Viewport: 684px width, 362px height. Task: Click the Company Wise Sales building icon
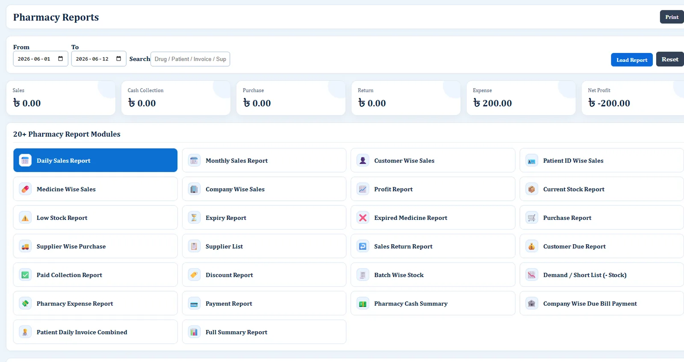[x=194, y=189]
